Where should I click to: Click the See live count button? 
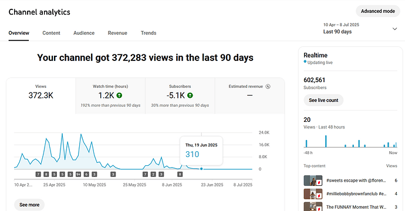tap(323, 100)
